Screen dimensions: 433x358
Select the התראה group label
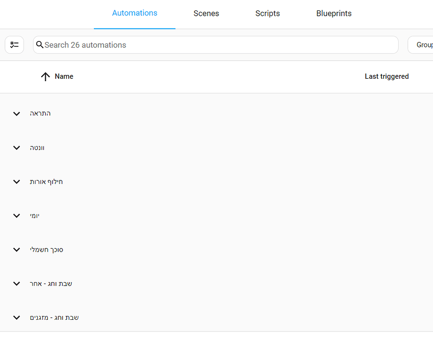coord(40,114)
